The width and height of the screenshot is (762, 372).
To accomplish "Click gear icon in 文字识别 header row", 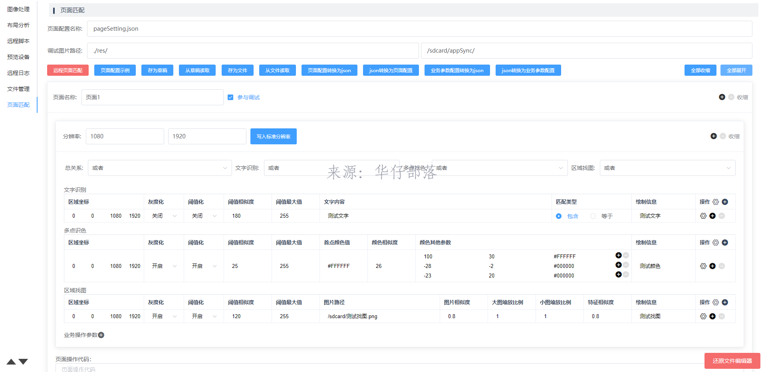I will click(x=716, y=202).
